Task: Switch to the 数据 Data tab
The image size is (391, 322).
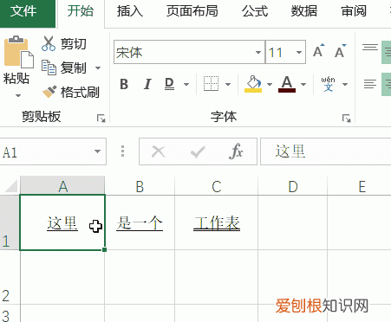Action: coord(304,11)
